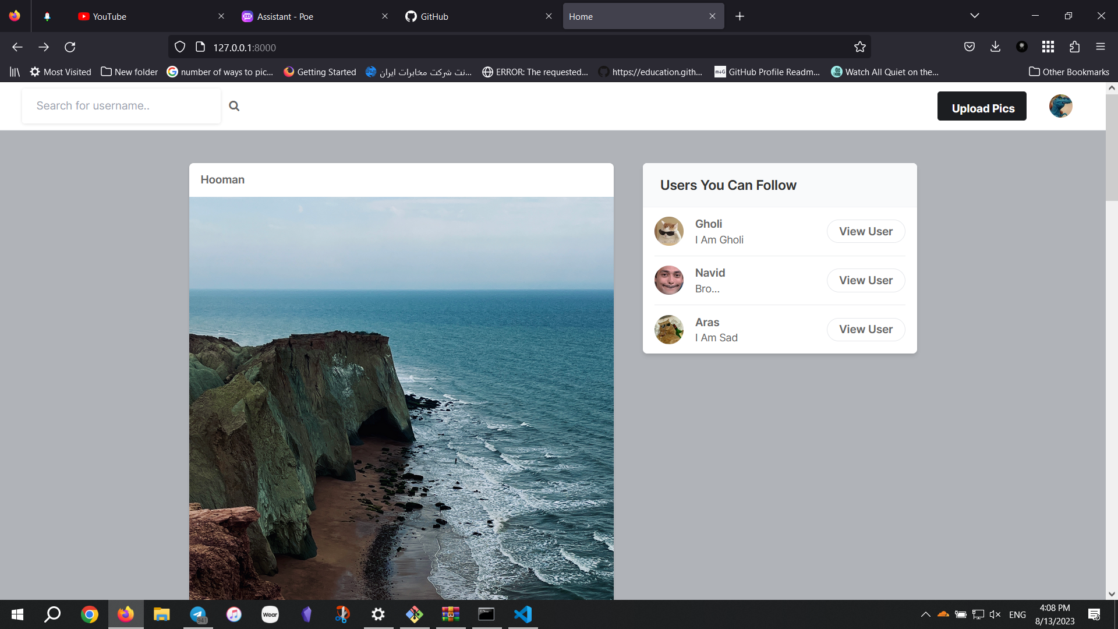Toggle the ENG language indicator in taskbar

[x=1017, y=614]
